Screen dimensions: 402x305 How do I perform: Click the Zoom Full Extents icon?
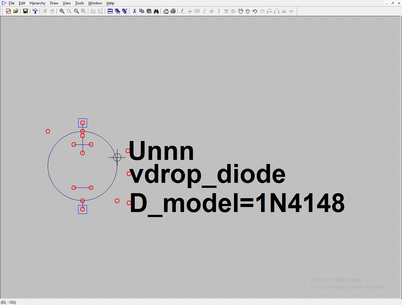pos(84,11)
